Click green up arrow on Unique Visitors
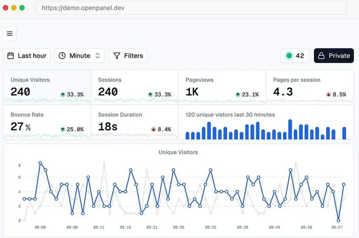The height and width of the screenshot is (238, 359). (x=63, y=94)
